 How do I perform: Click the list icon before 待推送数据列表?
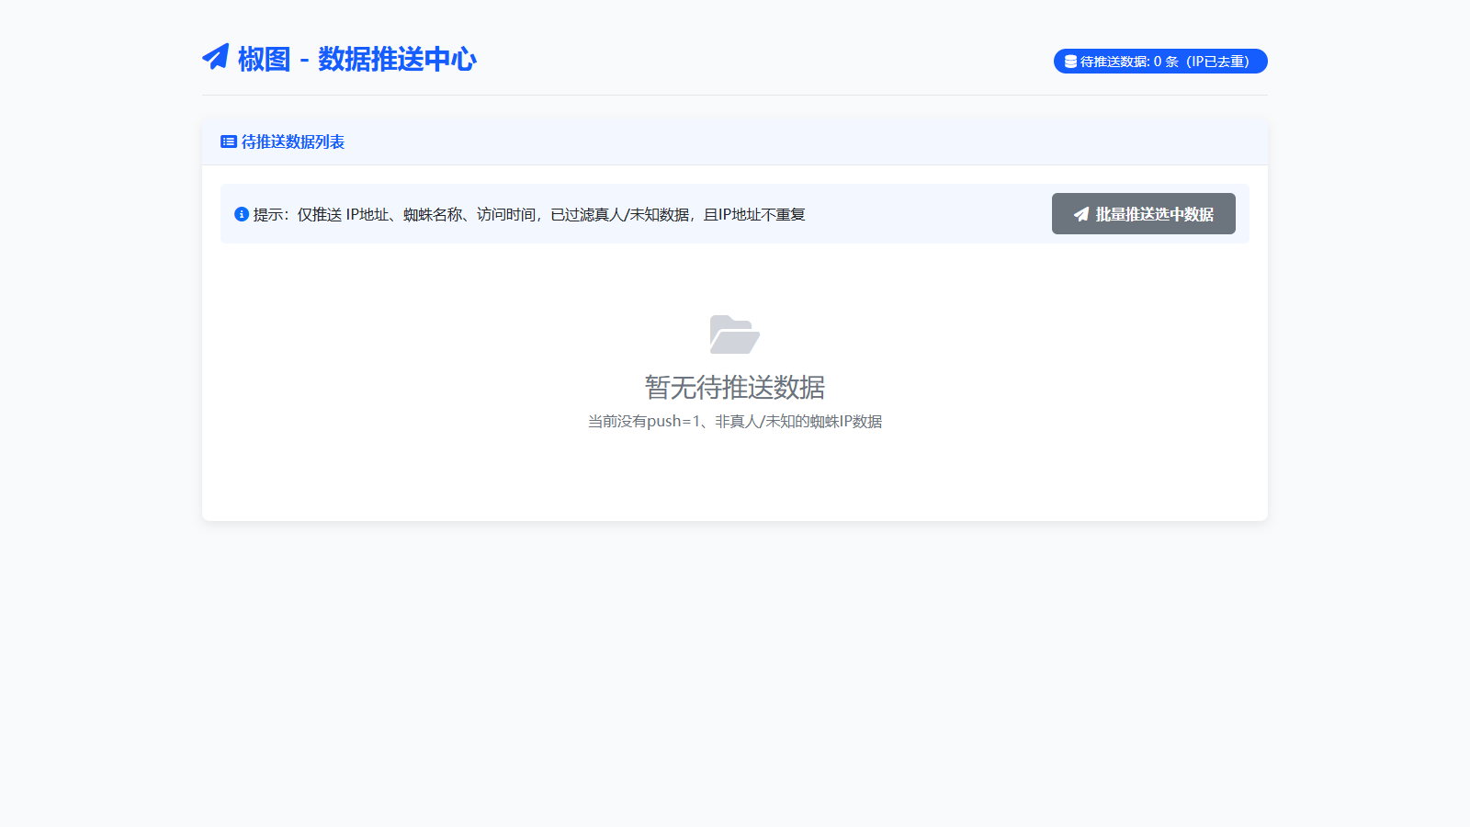coord(229,142)
